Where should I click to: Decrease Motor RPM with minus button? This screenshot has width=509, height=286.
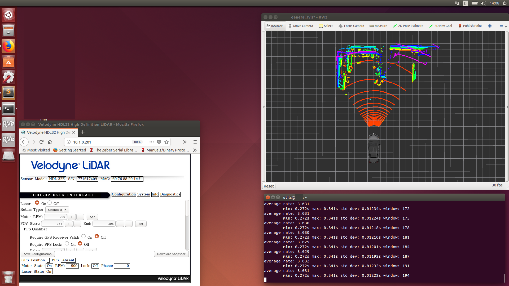(80, 217)
